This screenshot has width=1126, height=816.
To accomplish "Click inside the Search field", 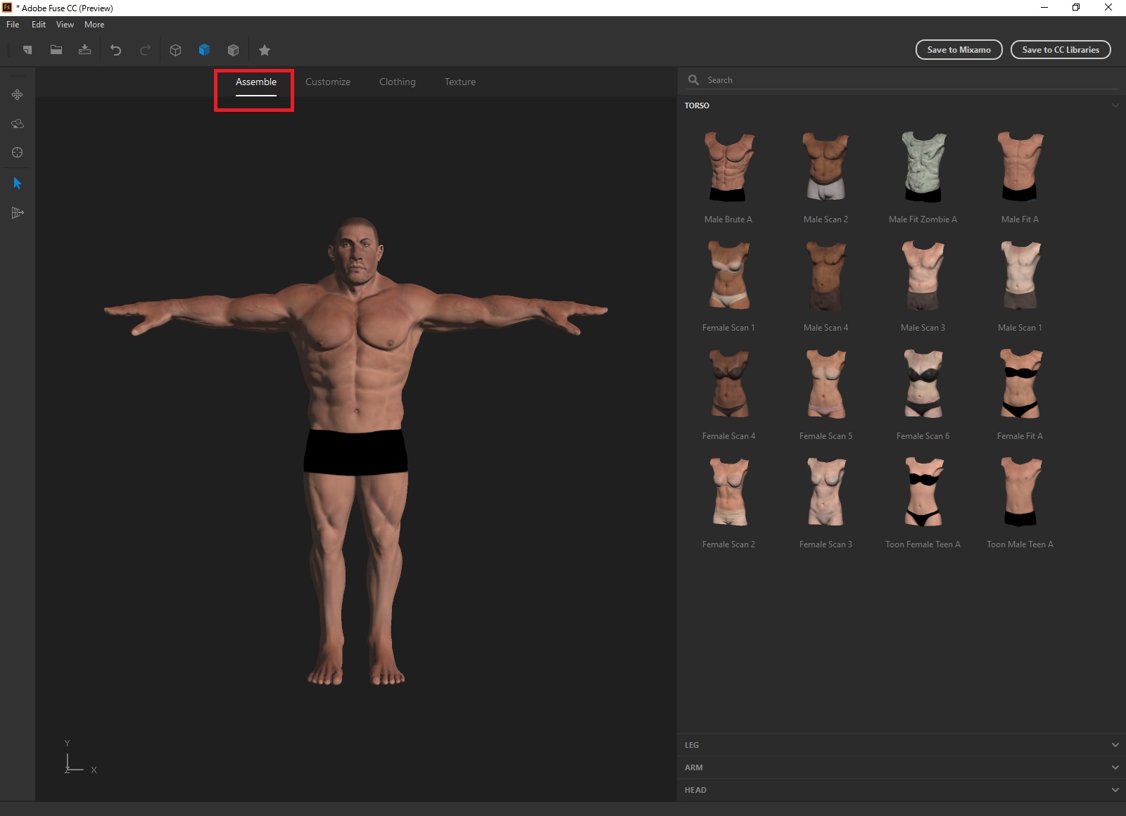I will tap(774, 79).
